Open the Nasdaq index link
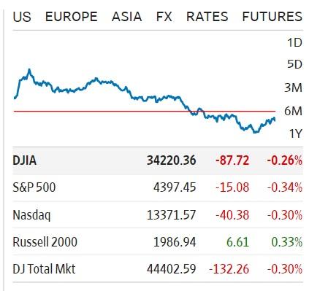This screenshot has height=291, width=309. point(31,215)
